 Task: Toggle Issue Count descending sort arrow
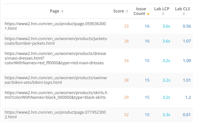[x=148, y=14]
